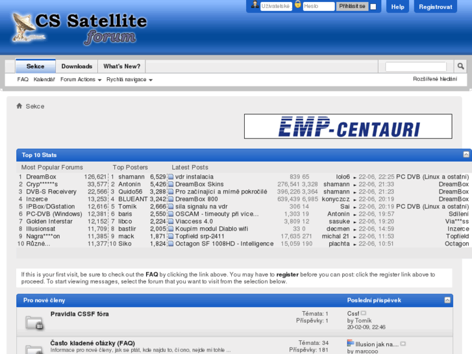The image size is (472, 354).
Task: Collapse the Top 10 Stats panel
Action: pyautogui.click(x=466, y=155)
